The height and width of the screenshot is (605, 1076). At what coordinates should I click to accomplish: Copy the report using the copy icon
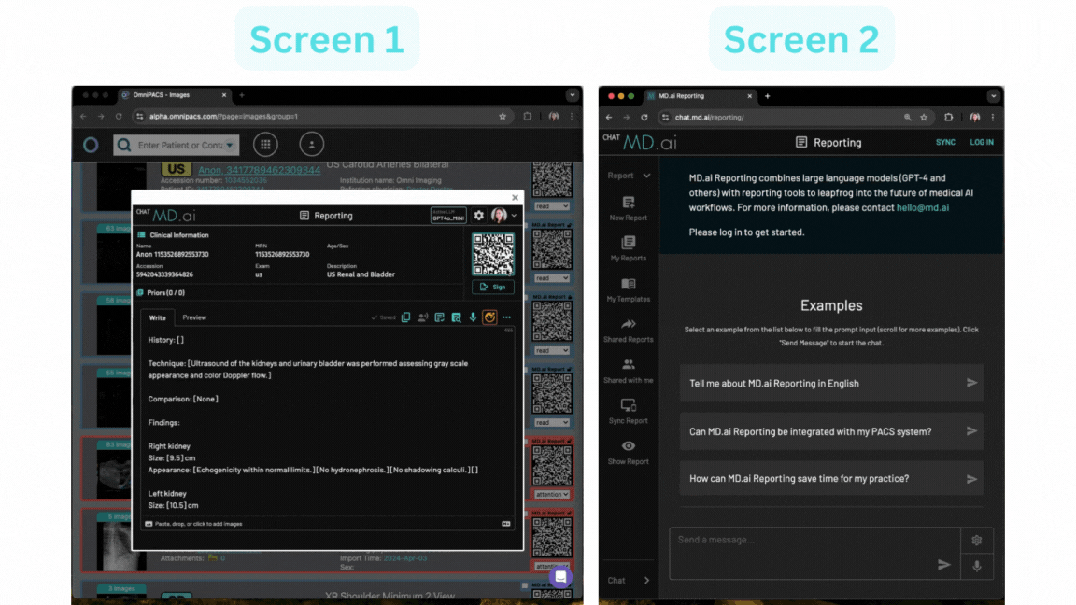[x=405, y=317]
